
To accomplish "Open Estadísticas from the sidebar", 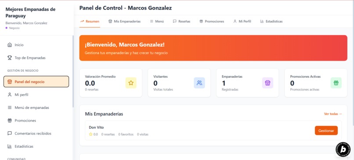I will tap(36, 146).
